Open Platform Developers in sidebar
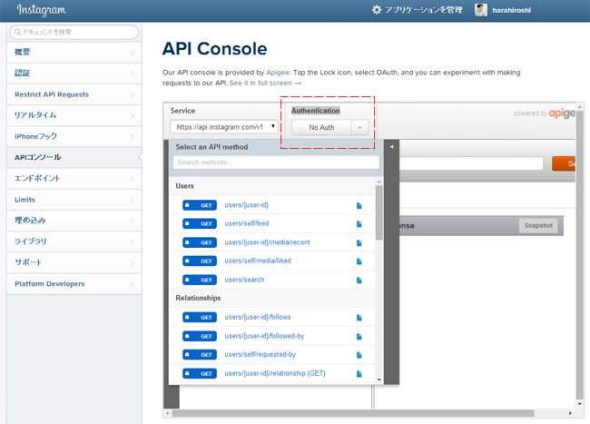This screenshot has width=590, height=424. pos(74,283)
